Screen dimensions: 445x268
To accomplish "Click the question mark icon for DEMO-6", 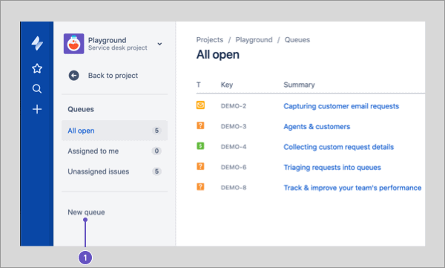I will point(200,166).
